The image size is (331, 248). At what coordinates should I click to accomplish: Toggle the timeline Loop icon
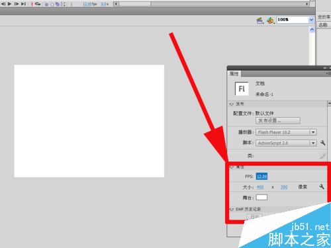coord(38,4)
